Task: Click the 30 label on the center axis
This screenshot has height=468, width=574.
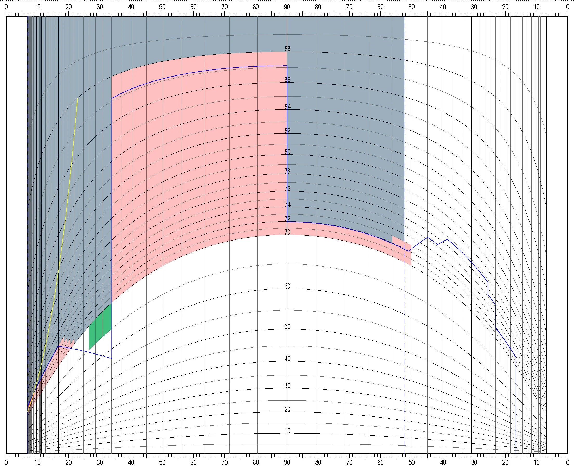Action: click(x=287, y=385)
